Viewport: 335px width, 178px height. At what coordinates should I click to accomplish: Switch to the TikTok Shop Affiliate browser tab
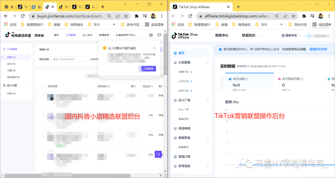click(201, 7)
